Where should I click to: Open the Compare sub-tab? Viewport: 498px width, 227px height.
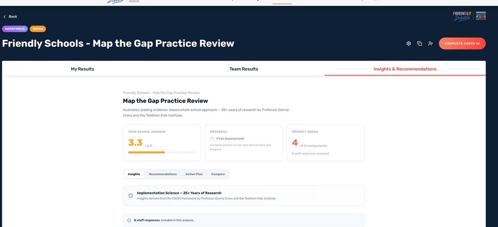pyautogui.click(x=218, y=174)
